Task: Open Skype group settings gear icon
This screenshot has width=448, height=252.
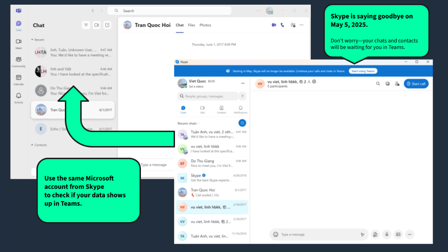Action: click(x=314, y=82)
